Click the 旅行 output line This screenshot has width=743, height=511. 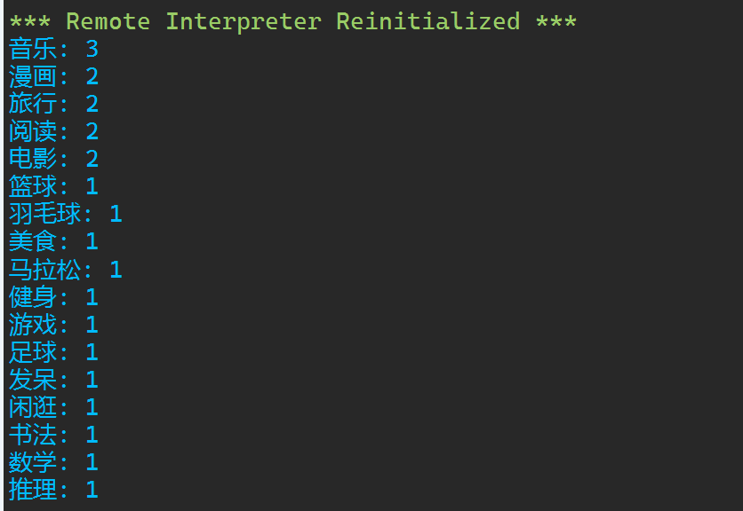pos(53,104)
